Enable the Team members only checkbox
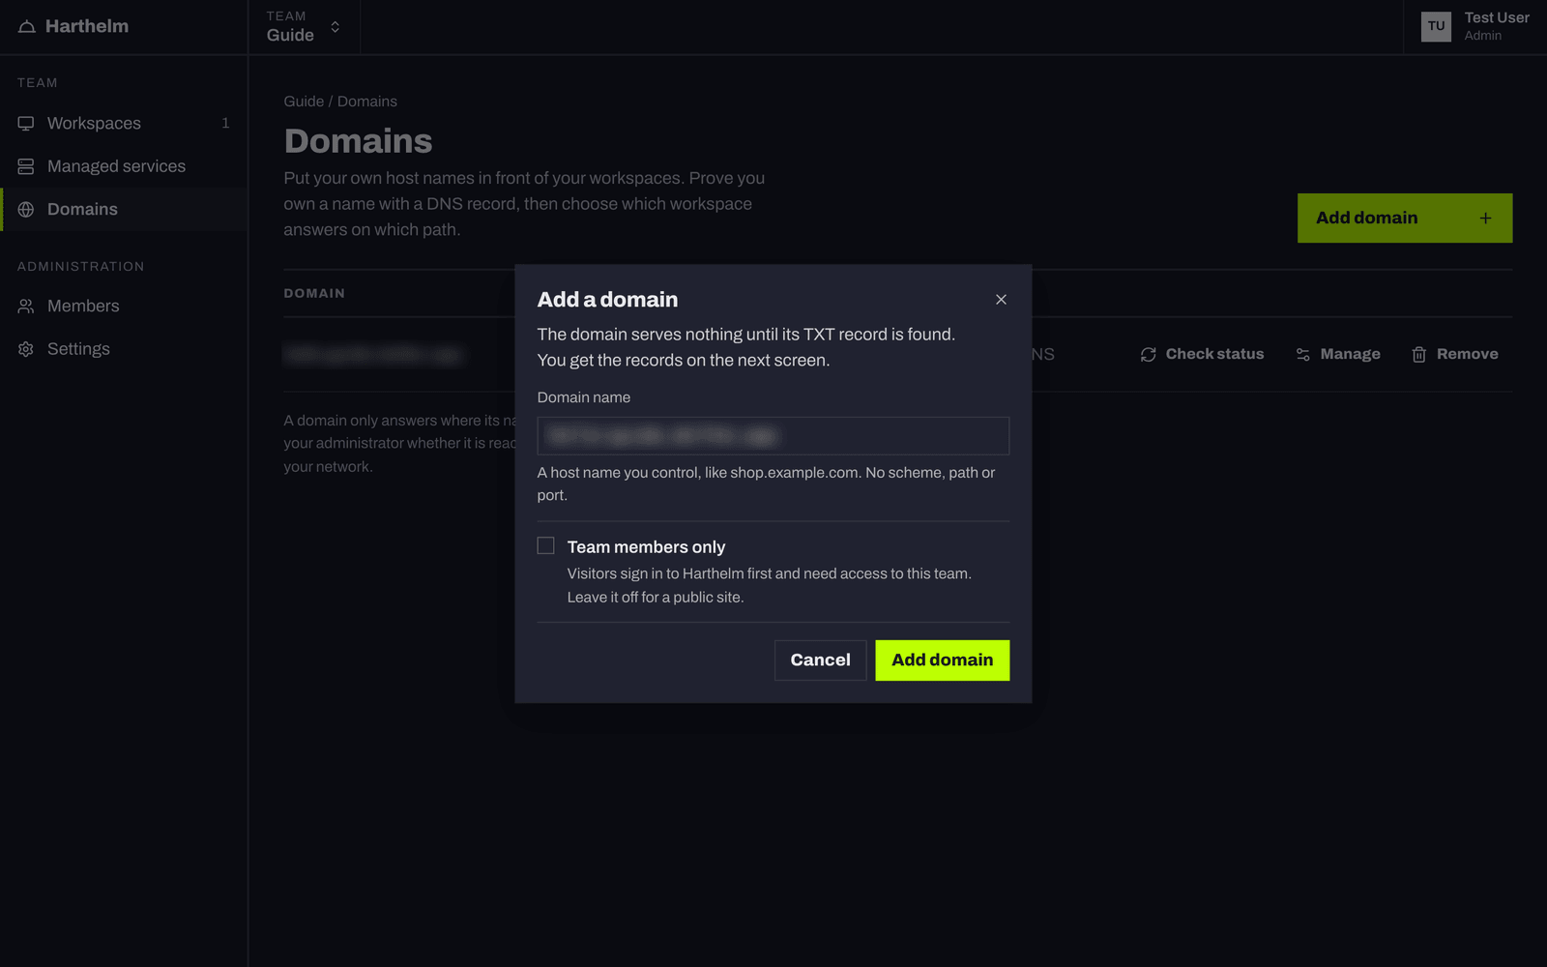Screen dimensions: 1547x967 (546, 546)
